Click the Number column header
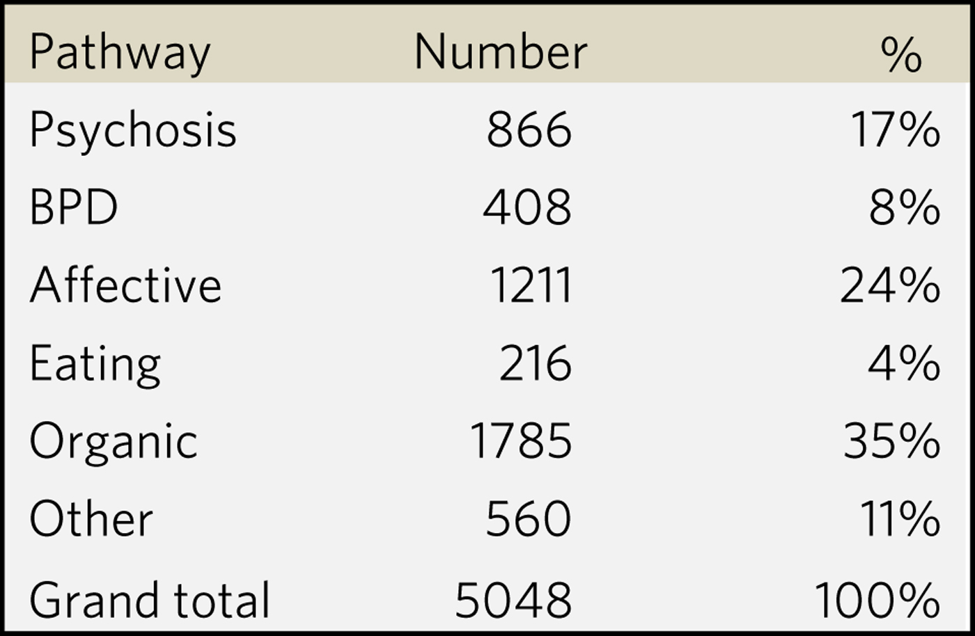The height and width of the screenshot is (636, 975). tap(501, 53)
